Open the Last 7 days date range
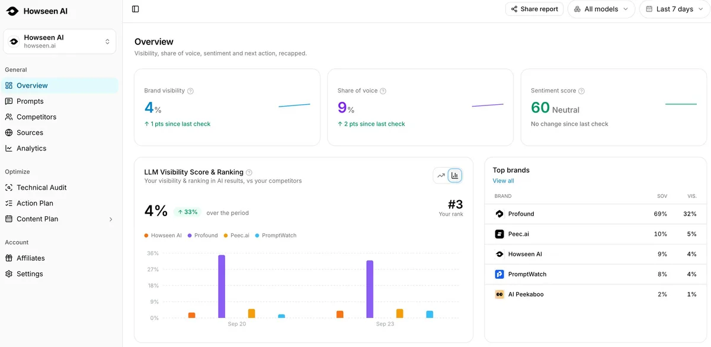The height and width of the screenshot is (347, 711). point(674,9)
